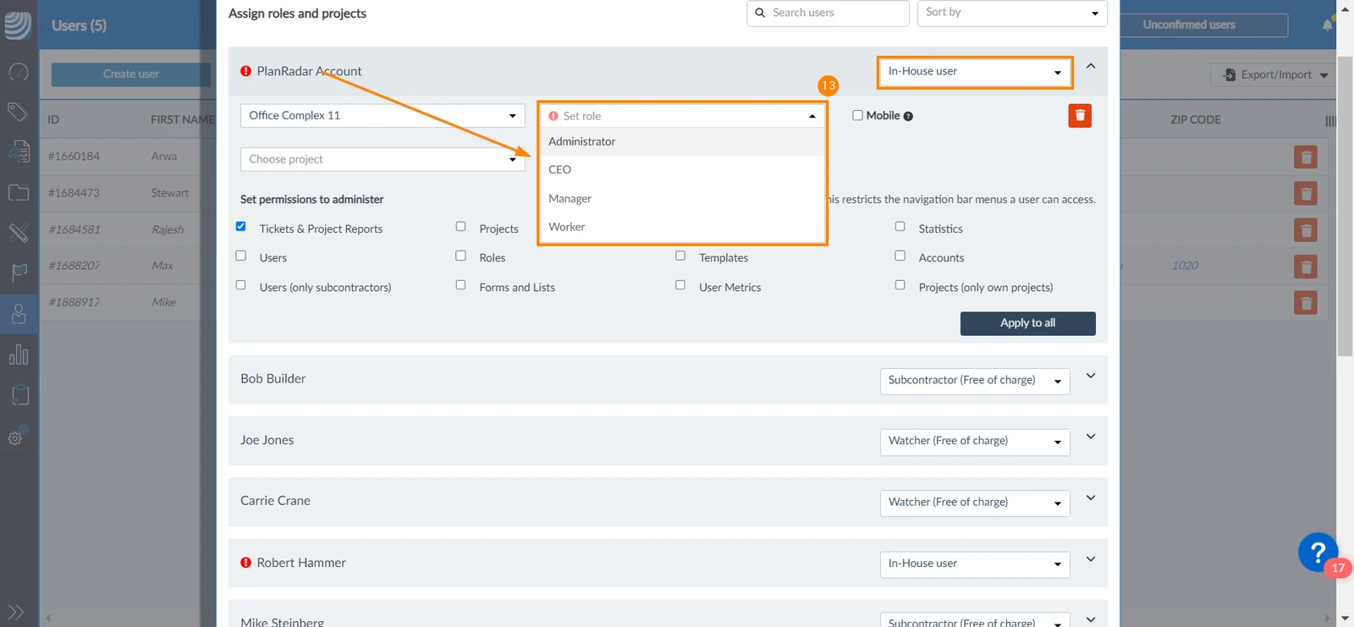Image resolution: width=1354 pixels, height=627 pixels.
Task: Delete user #1660184 with trash icon
Action: click(x=1306, y=157)
